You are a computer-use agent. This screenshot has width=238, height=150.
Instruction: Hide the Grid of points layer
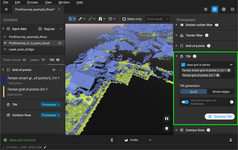(54, 70)
